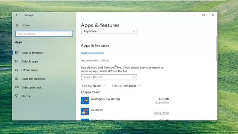The width and height of the screenshot is (238, 134).
Task: Click the Offline maps icon
Action: pos(17,70)
